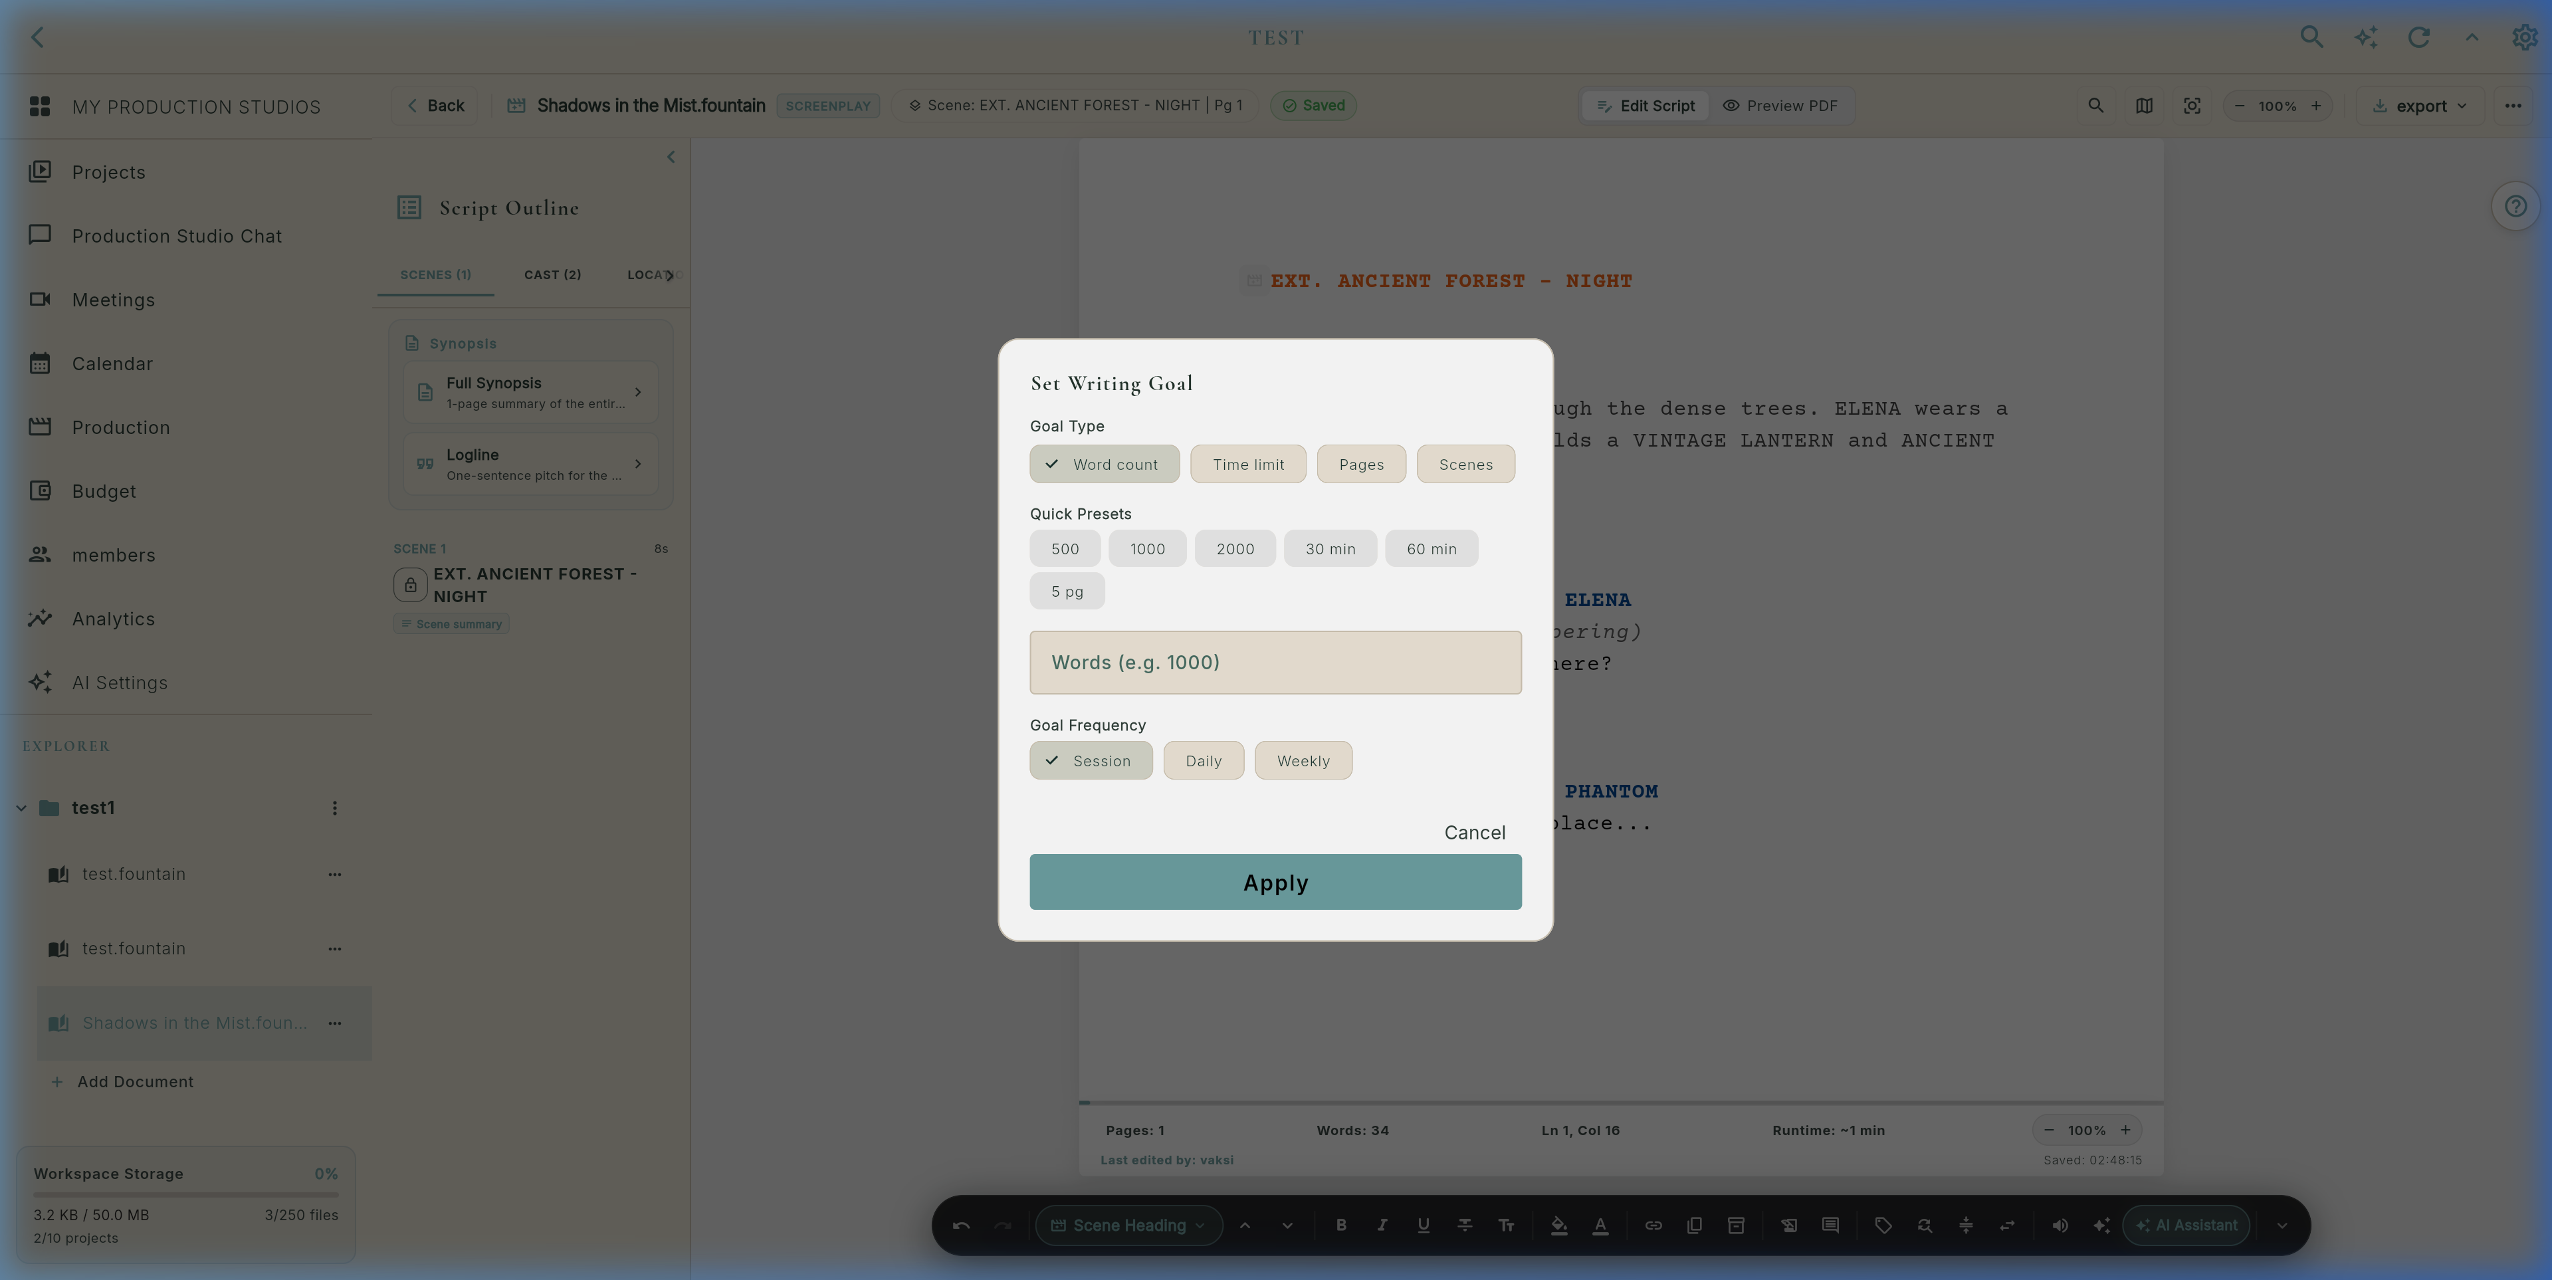Click the focus mode icon
This screenshot has width=2552, height=1280.
(2192, 105)
